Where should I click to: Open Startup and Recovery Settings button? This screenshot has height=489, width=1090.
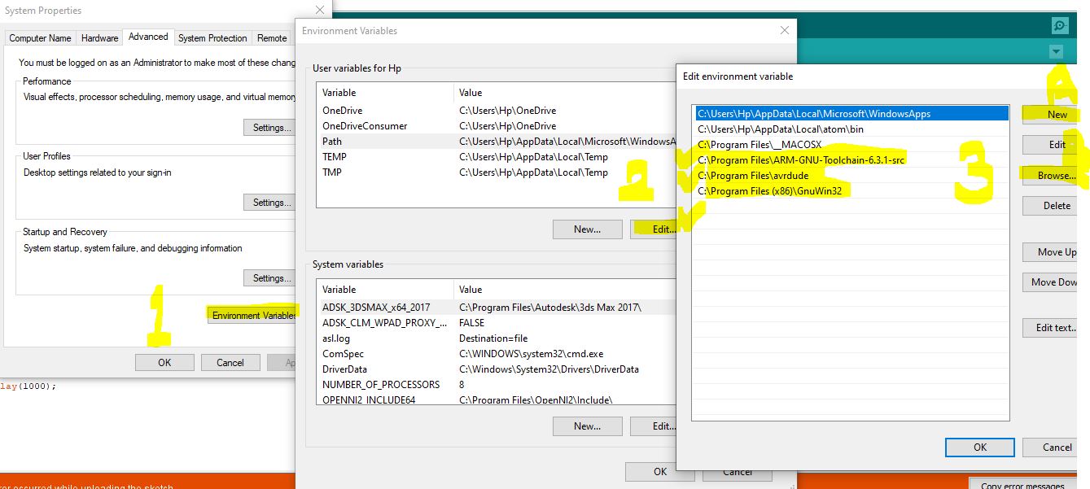[x=271, y=278]
